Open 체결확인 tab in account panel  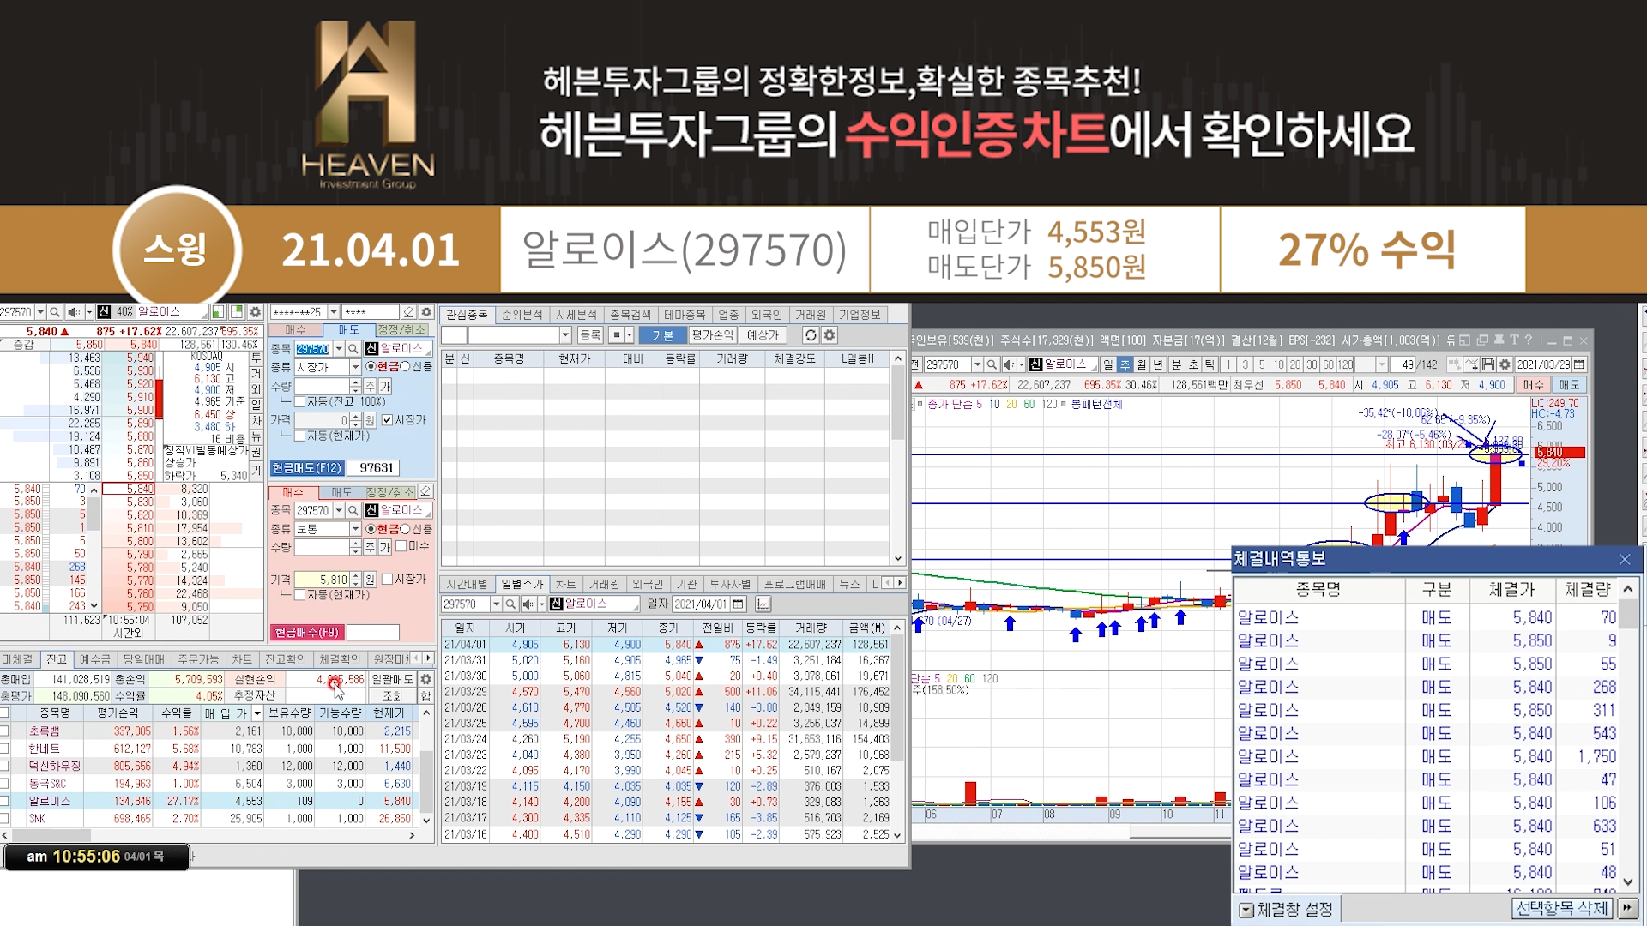(x=340, y=659)
